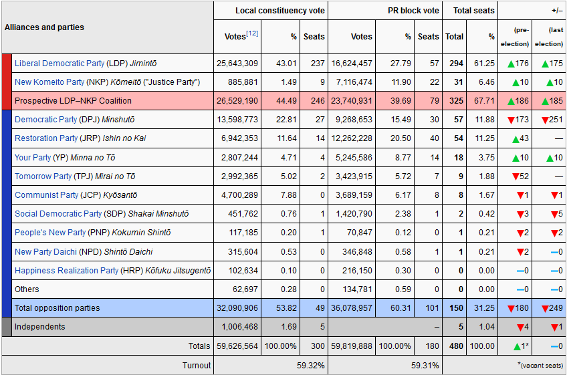This screenshot has width=567, height=377.
Task: Open the Restoration Party article link
Action: point(46,138)
